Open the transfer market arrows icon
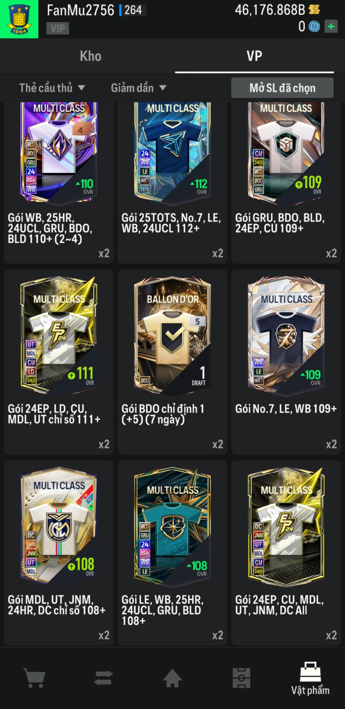The width and height of the screenshot is (345, 709). pos(103,678)
